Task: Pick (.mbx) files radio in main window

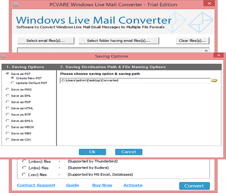Action: pos(24,168)
